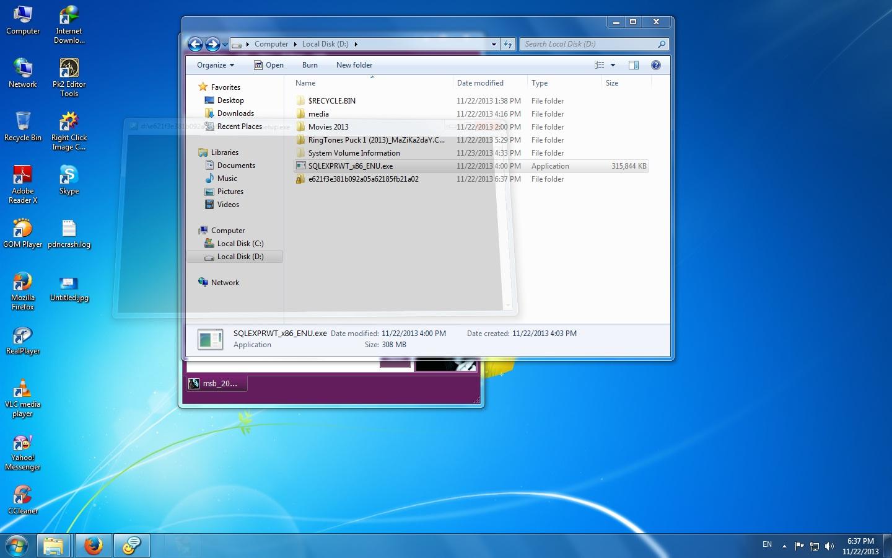Click the Burn toolbar command
Viewport: 892px width, 558px height.
(x=310, y=65)
